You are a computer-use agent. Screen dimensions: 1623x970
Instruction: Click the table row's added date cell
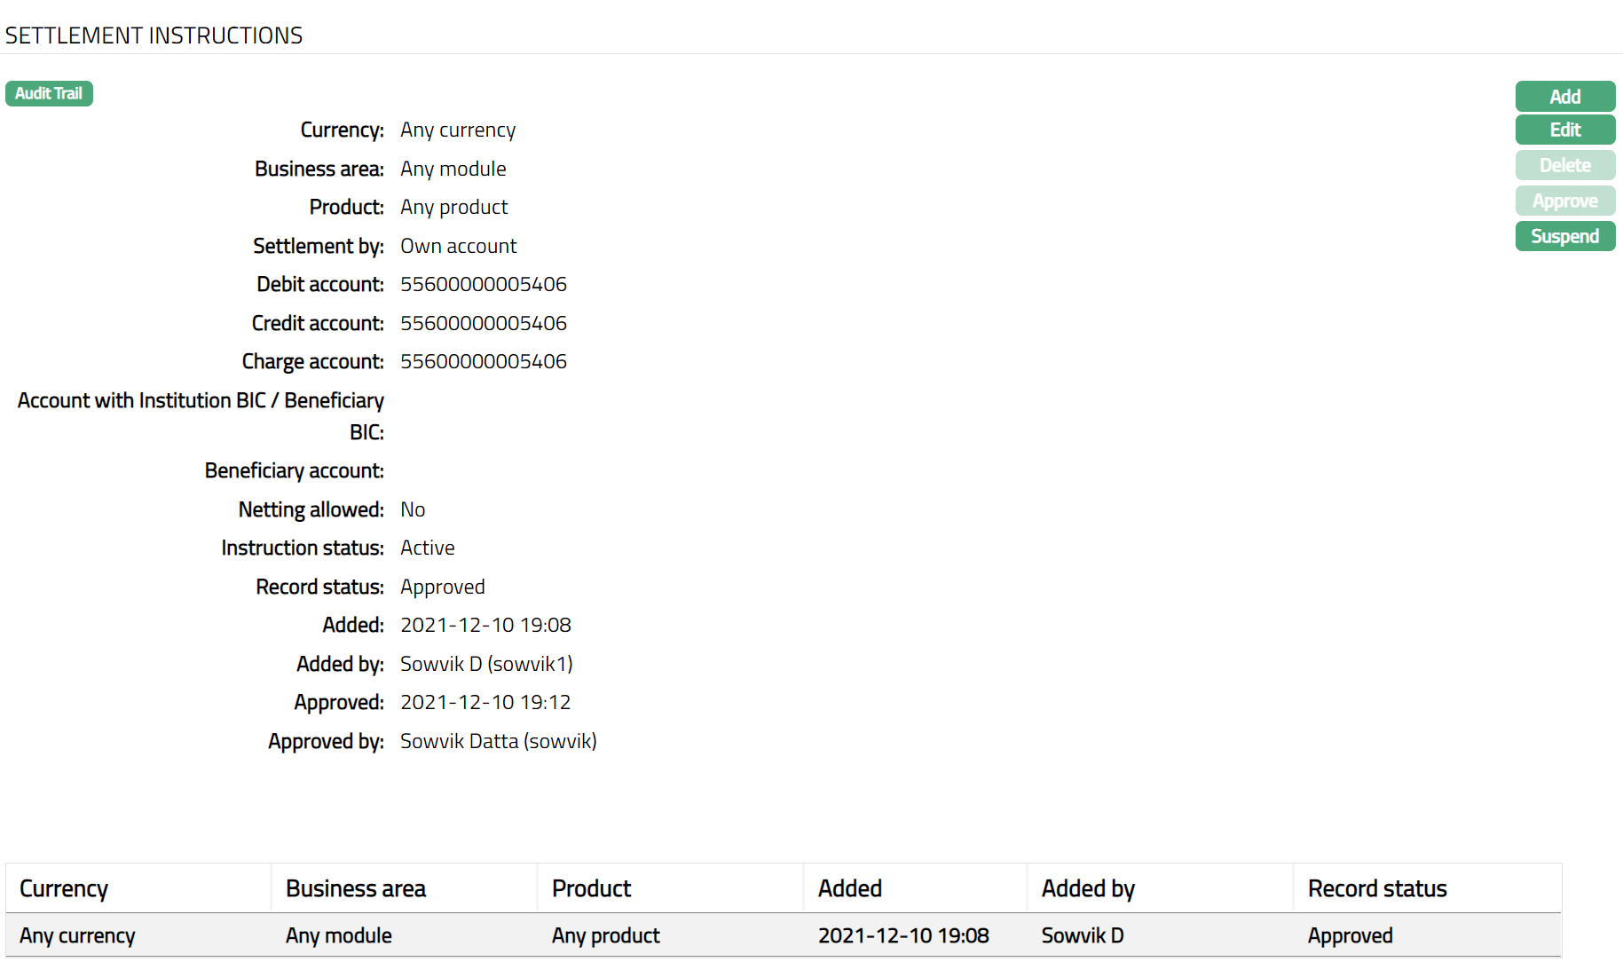pyautogui.click(x=902, y=935)
